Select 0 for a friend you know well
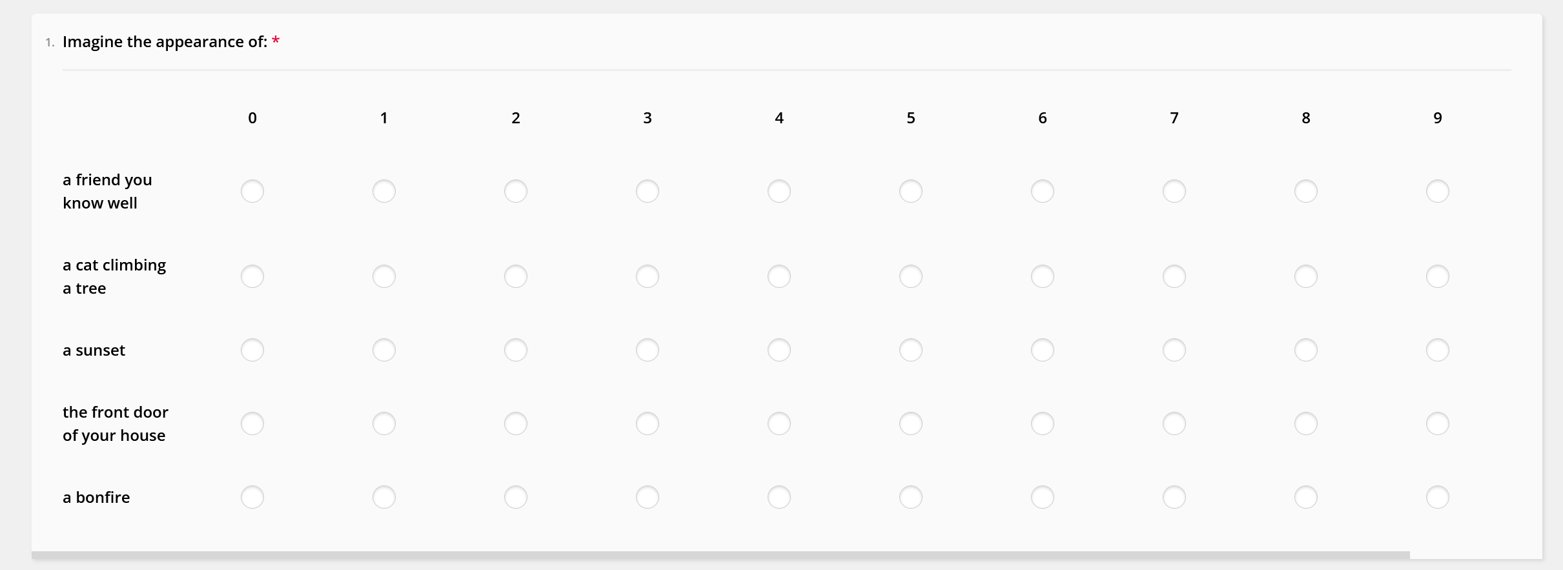 tap(252, 191)
